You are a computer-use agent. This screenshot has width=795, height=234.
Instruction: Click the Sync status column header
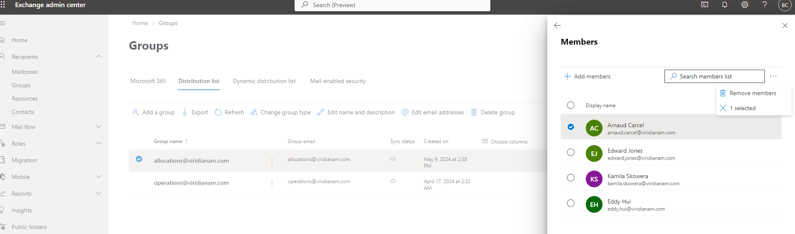click(403, 141)
